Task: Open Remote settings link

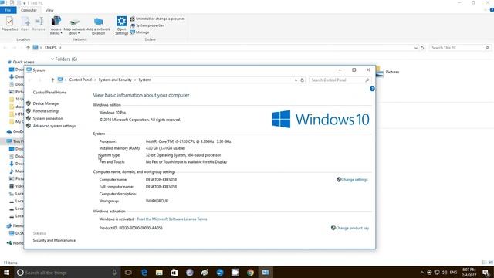Action: 46,111
